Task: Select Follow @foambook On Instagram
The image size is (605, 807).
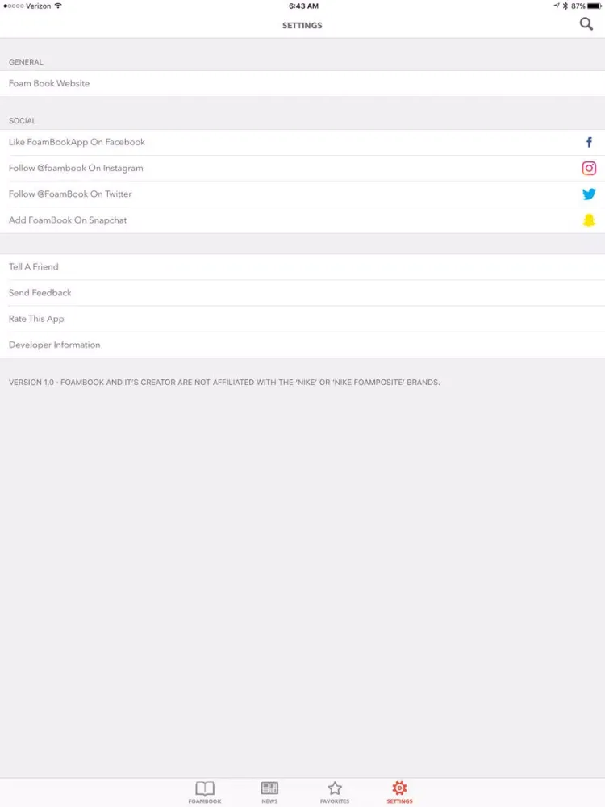Action: click(76, 168)
